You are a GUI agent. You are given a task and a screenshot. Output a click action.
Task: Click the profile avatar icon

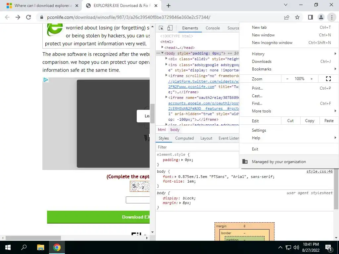tap(321, 17)
